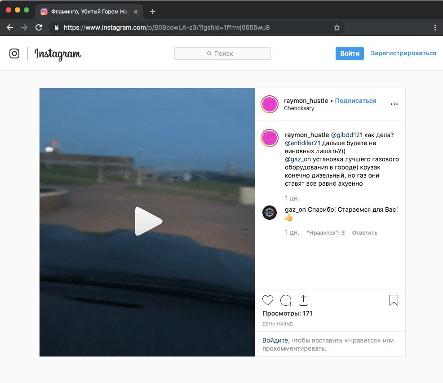
Task: Open post options three-dot menu
Action: coord(394,104)
